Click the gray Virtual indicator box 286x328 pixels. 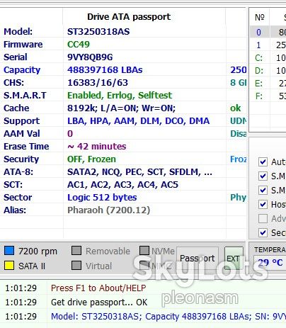click(76, 265)
